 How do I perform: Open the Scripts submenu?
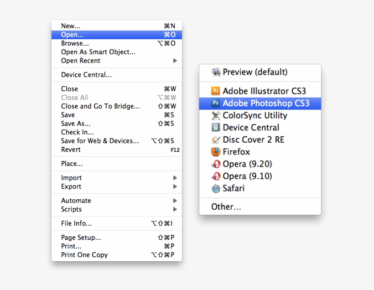(176, 209)
